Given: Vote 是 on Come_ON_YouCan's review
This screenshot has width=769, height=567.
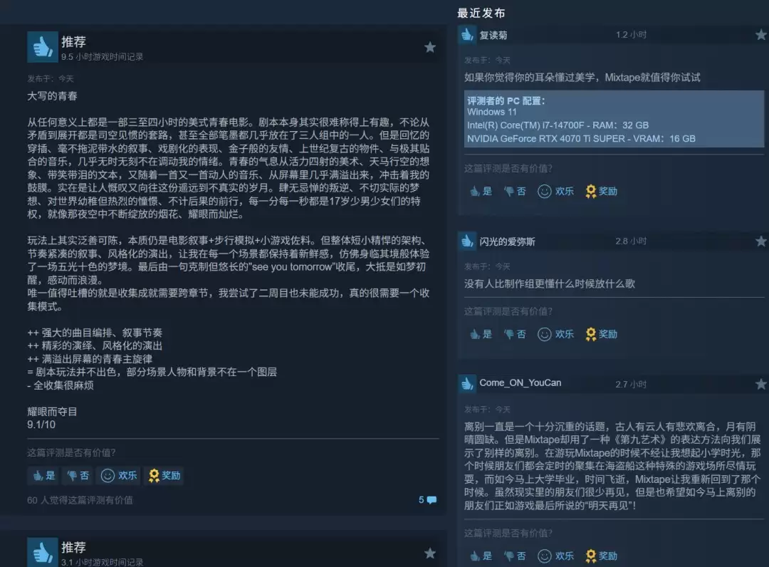Looking at the screenshot, I should 481,556.
